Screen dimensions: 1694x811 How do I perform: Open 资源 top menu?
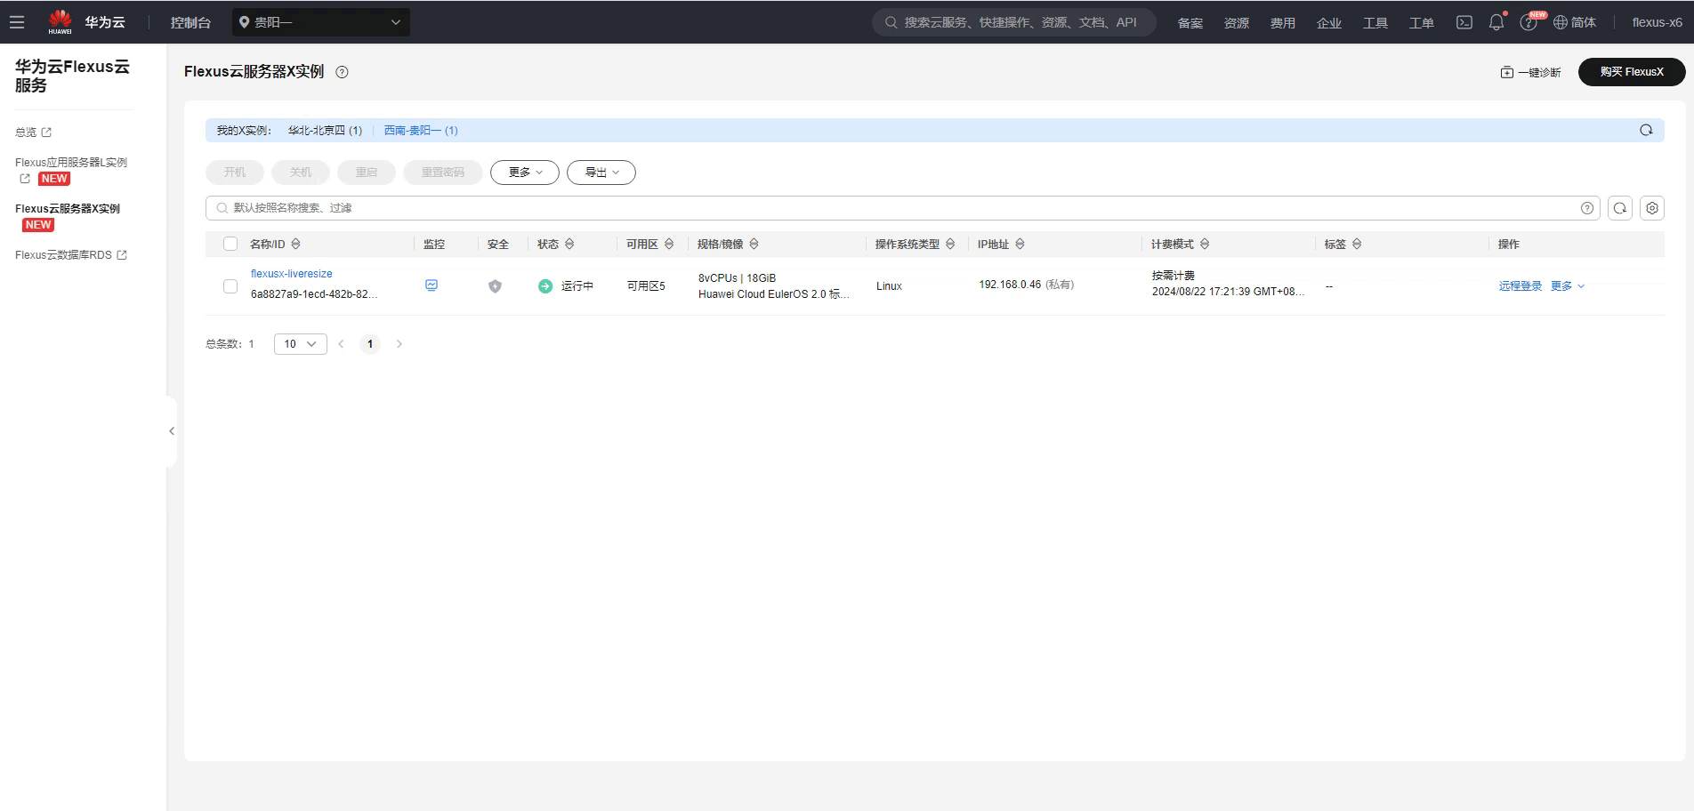tap(1237, 23)
